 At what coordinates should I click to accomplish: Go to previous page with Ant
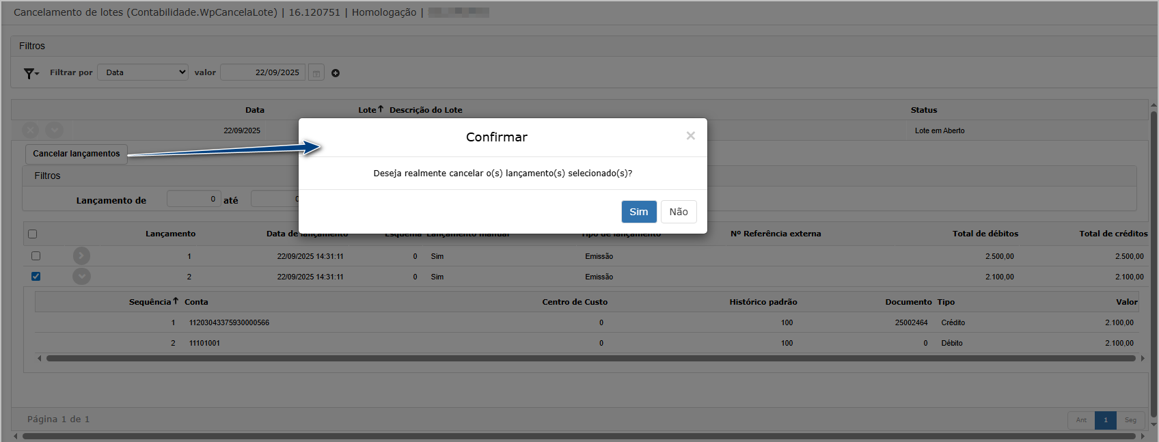[1081, 420]
